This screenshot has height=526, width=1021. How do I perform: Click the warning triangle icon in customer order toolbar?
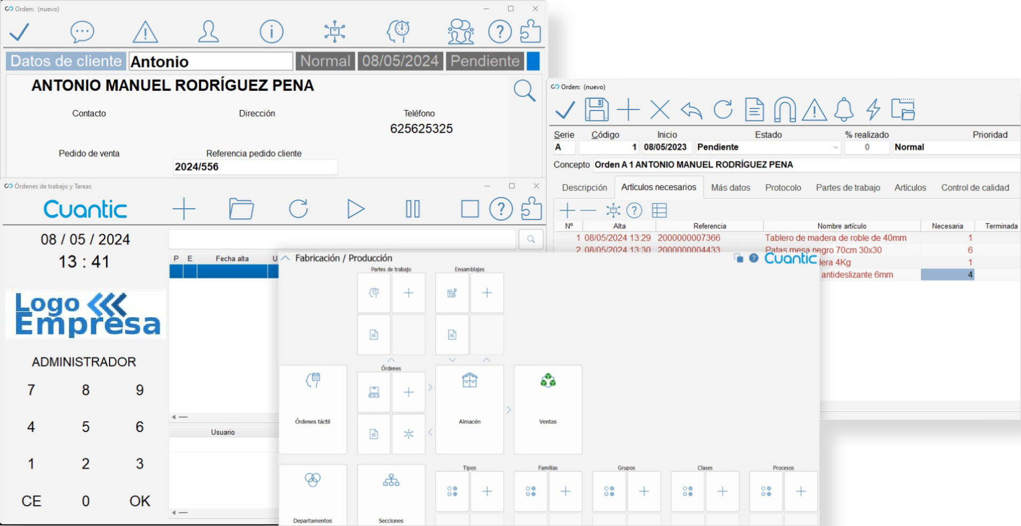click(x=145, y=32)
